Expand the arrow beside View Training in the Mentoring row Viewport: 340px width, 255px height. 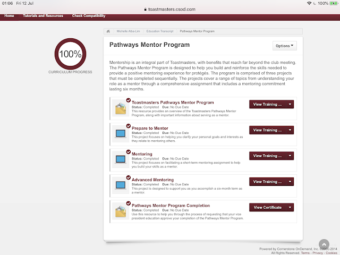coord(290,156)
